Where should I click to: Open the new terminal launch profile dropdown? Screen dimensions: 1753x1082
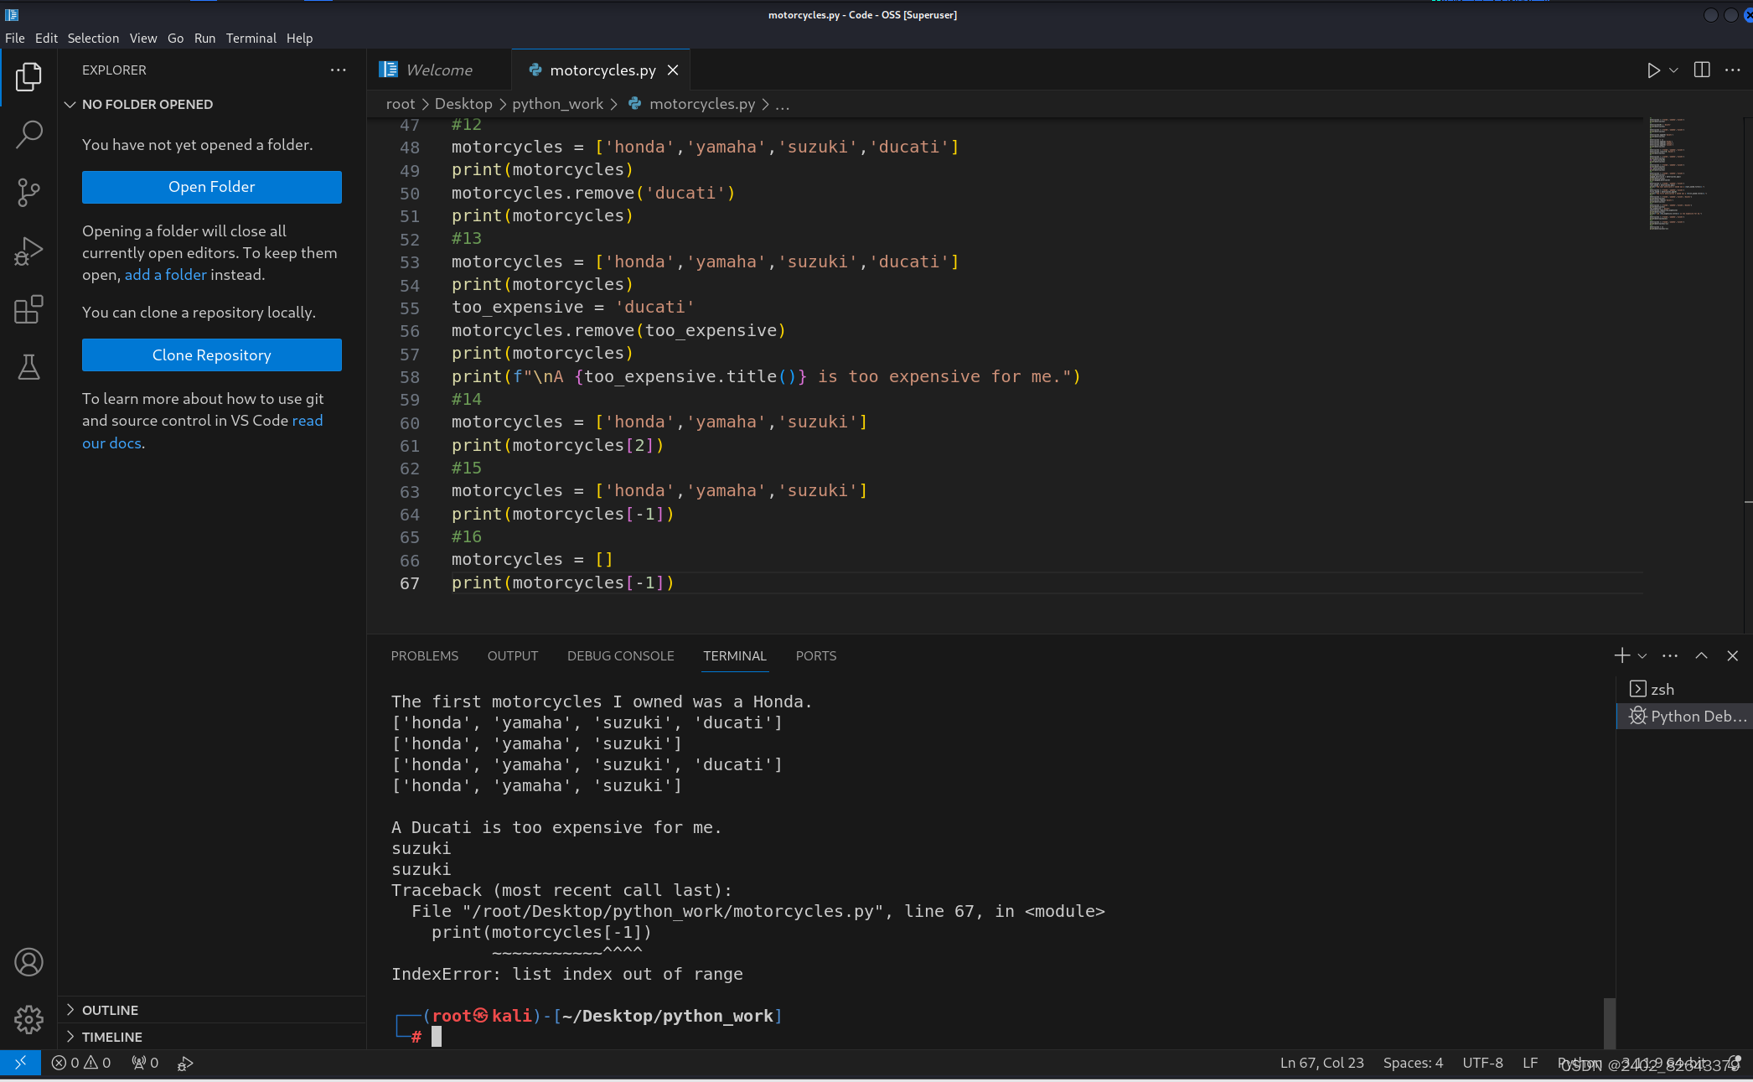[x=1642, y=655]
